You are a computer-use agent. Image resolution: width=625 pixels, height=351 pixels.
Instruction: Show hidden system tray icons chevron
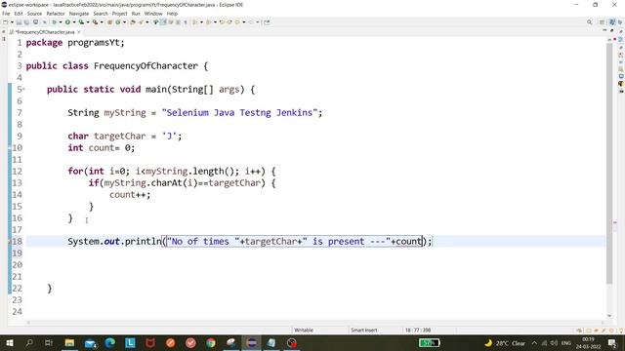pos(534,342)
